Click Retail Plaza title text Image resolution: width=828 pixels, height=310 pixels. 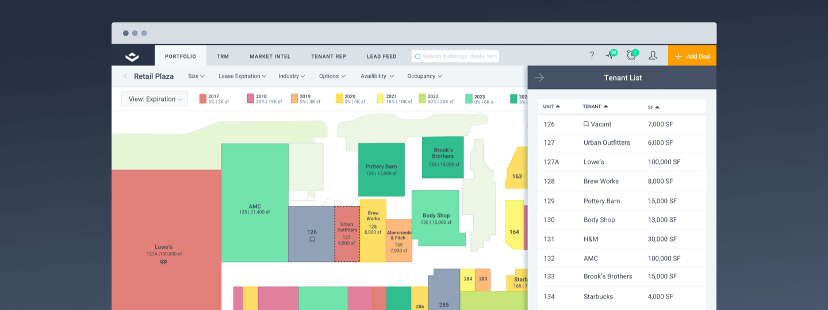(154, 76)
